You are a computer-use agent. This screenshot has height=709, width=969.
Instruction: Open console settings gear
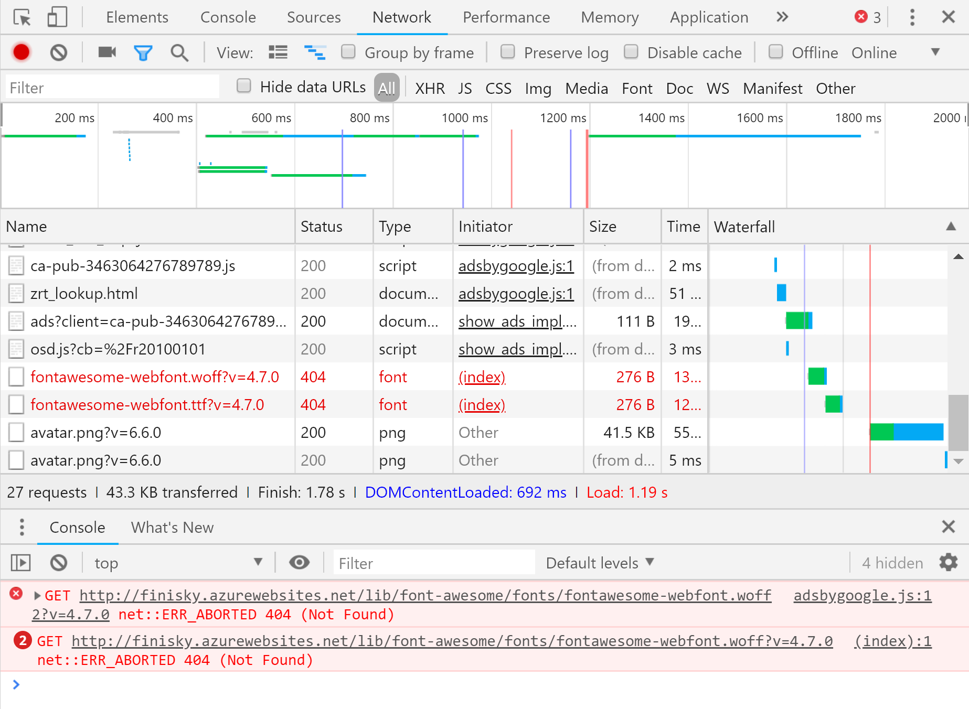(x=948, y=563)
